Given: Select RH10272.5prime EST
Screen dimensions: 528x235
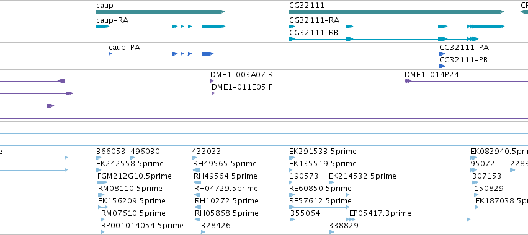Looking at the screenshot, I should click(x=226, y=201).
